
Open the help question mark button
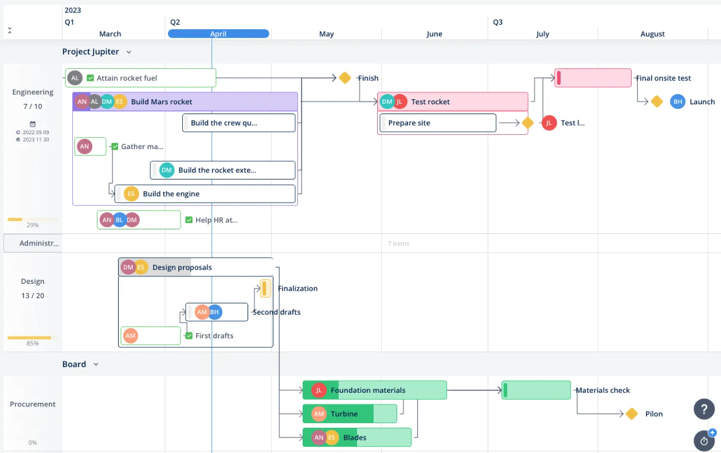(704, 409)
